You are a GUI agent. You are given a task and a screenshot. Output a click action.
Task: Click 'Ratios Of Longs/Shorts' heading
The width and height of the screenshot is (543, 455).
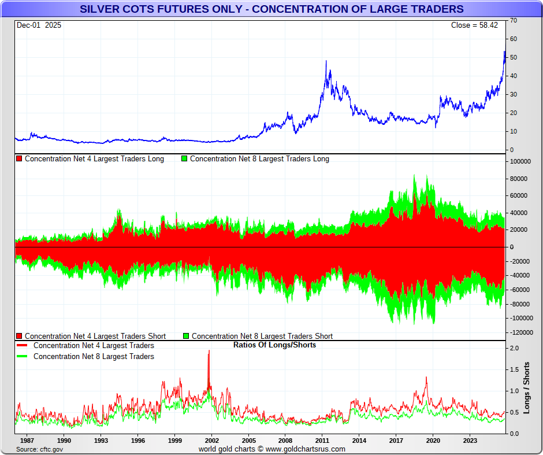click(x=274, y=345)
